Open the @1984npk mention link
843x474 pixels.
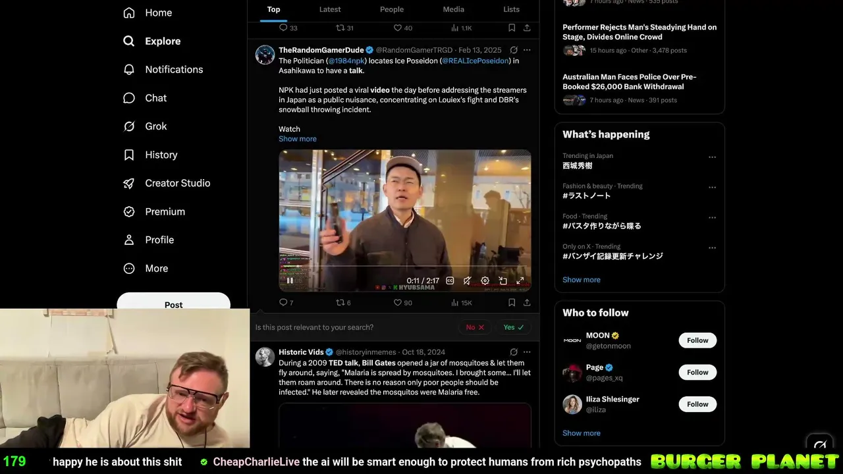click(346, 61)
